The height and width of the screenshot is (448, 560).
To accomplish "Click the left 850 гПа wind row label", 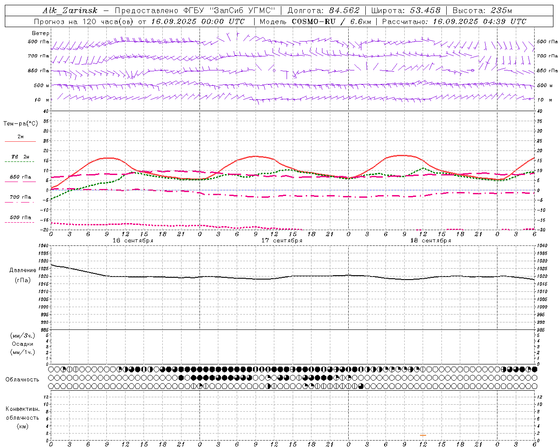I will [38, 70].
